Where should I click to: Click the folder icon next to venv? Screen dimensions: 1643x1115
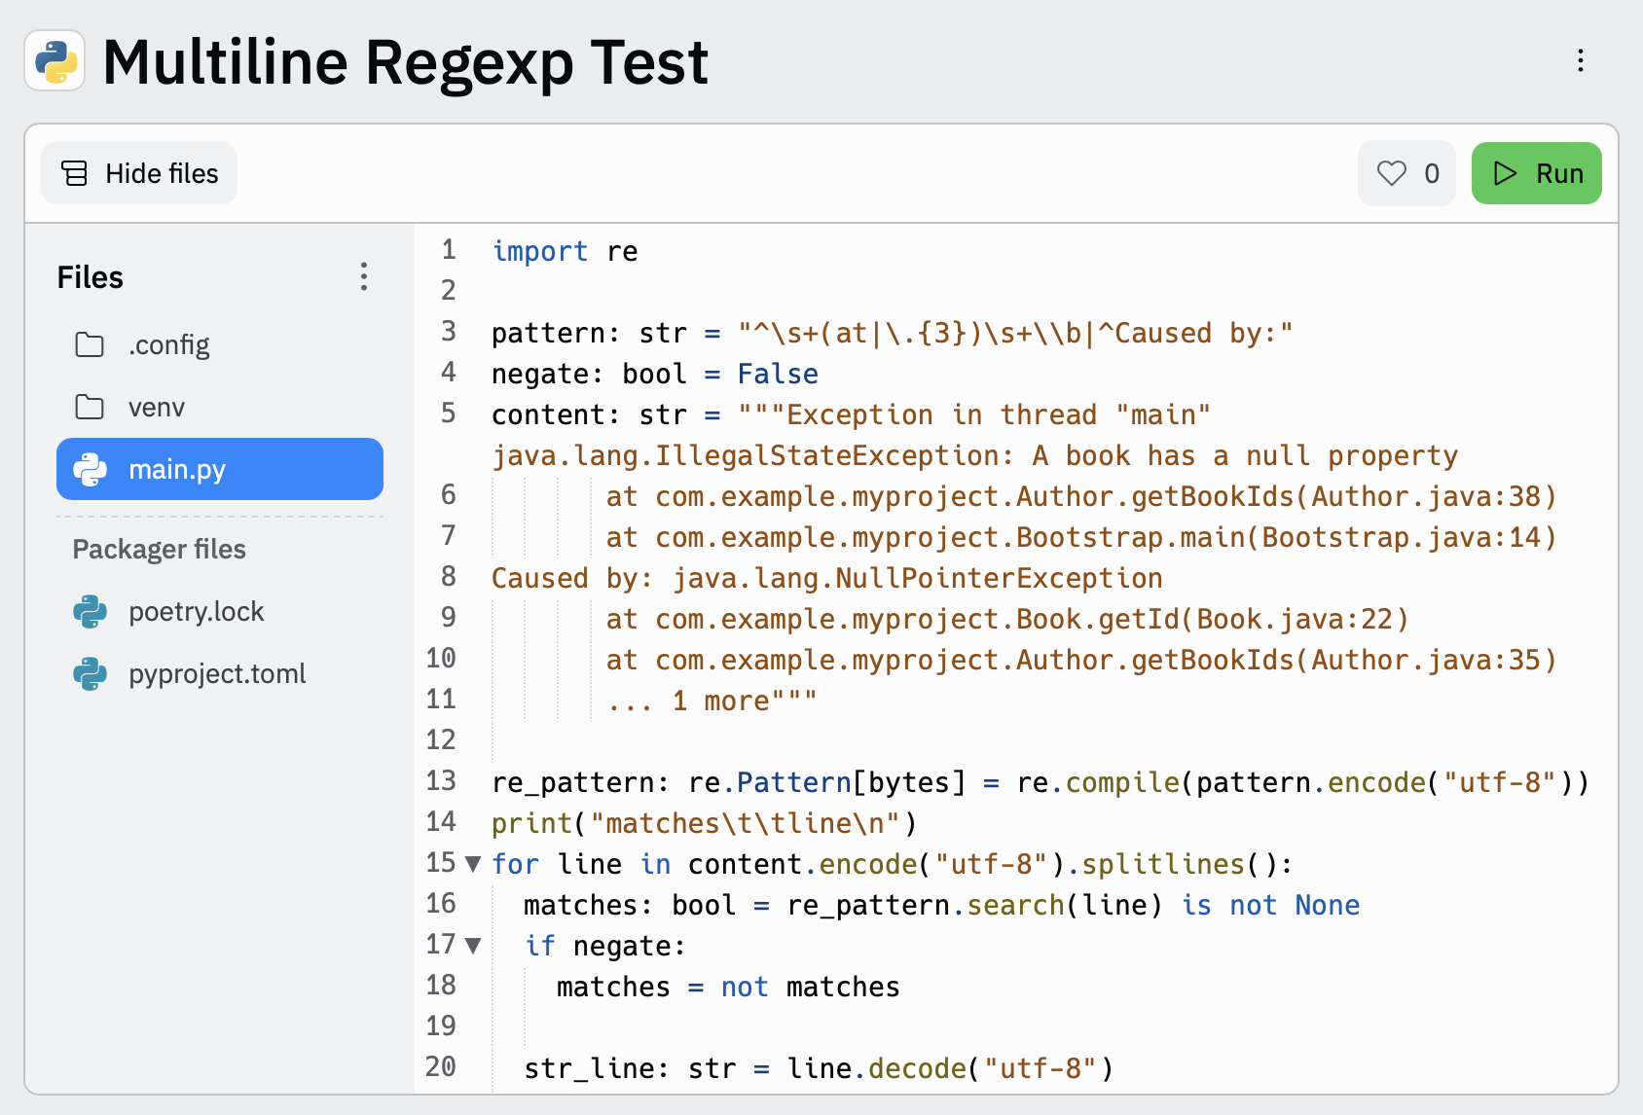[89, 407]
